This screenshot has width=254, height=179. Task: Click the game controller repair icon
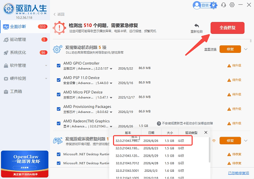58,140
